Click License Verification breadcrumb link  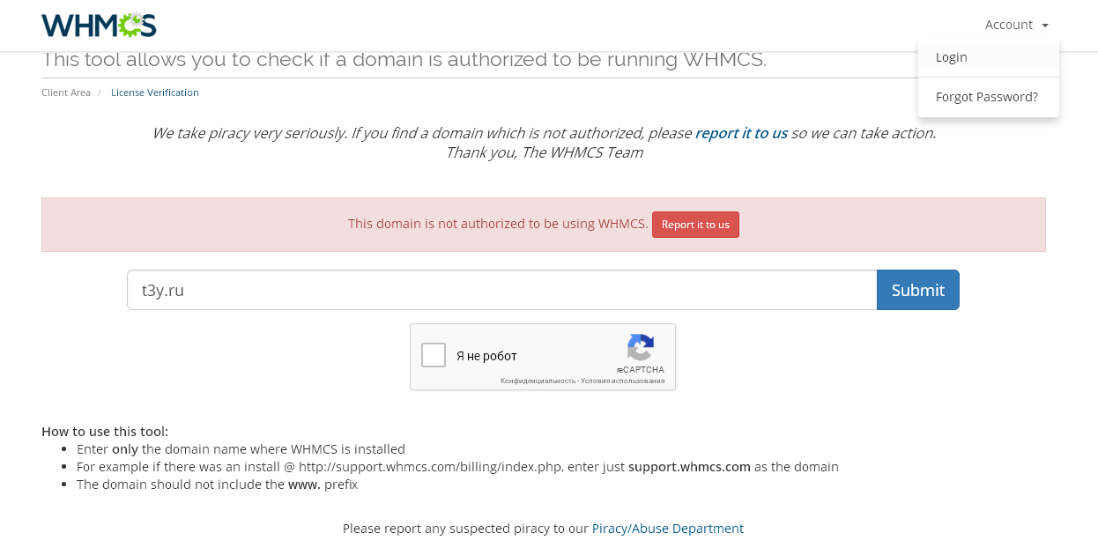click(x=155, y=92)
